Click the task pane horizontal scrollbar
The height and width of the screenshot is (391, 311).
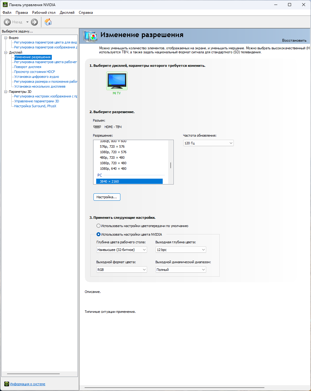click(33, 374)
